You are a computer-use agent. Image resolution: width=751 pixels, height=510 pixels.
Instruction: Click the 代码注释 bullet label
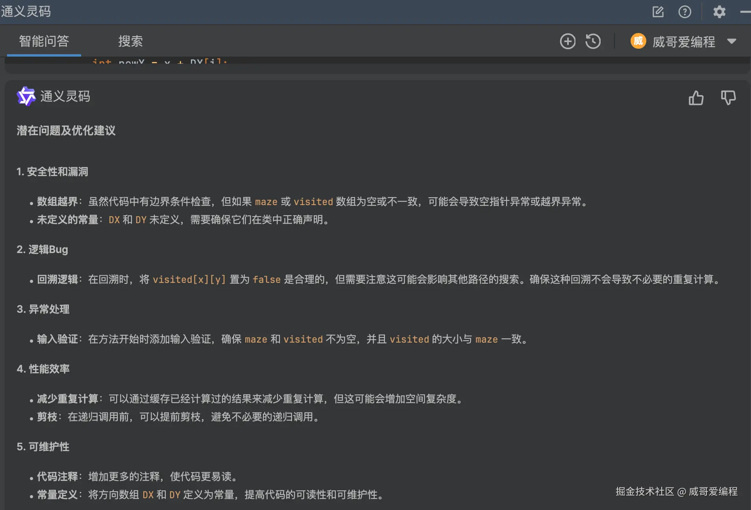(x=57, y=477)
